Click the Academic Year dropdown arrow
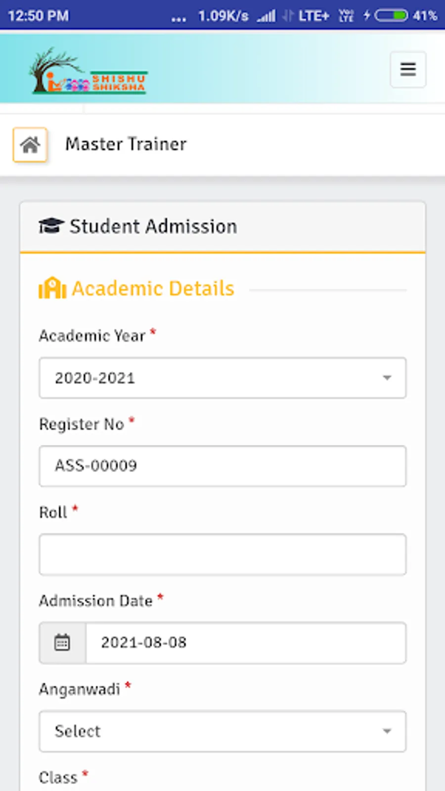 pyautogui.click(x=387, y=378)
